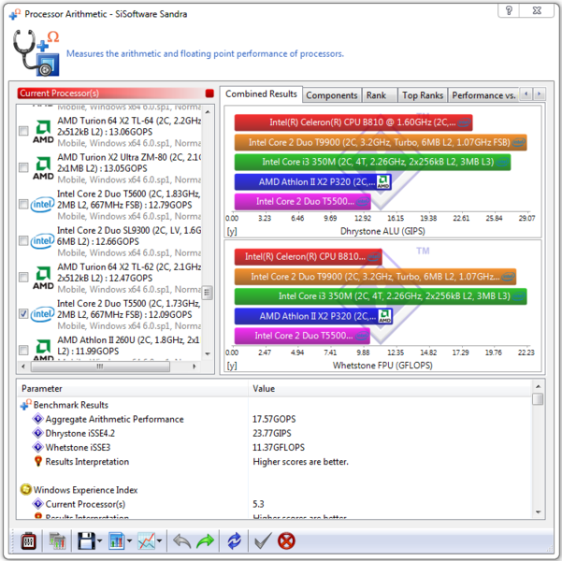Click the floppy disk save icon
The width and height of the screenshot is (562, 561).
(x=86, y=541)
